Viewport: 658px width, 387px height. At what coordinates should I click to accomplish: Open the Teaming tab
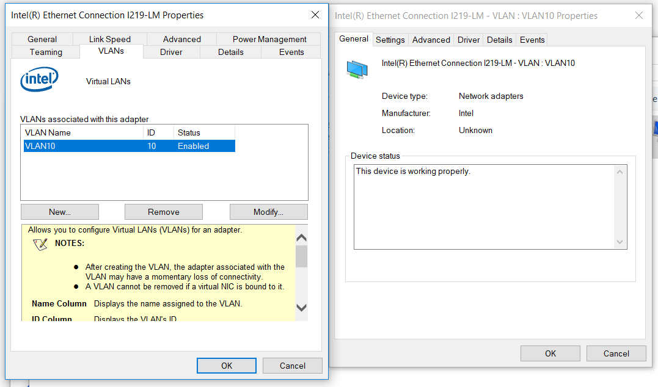[46, 52]
